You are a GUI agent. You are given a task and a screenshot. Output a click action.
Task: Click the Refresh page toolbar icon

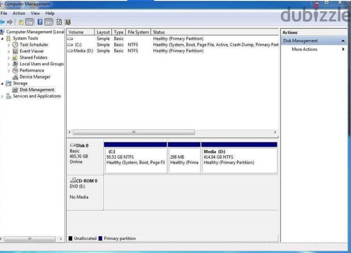click(x=59, y=22)
